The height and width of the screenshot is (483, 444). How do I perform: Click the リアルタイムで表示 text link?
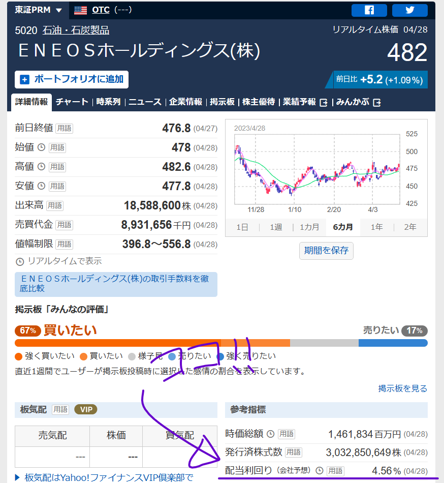tap(65, 261)
